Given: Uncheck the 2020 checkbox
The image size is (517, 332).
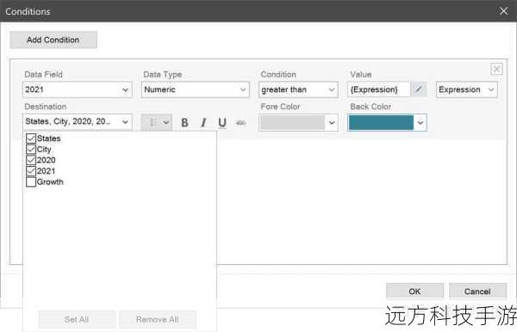Looking at the screenshot, I should [x=31, y=160].
